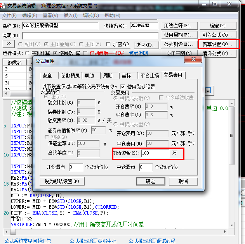Click the 参数名 column header
The image size is (245, 244).
pos(15,62)
